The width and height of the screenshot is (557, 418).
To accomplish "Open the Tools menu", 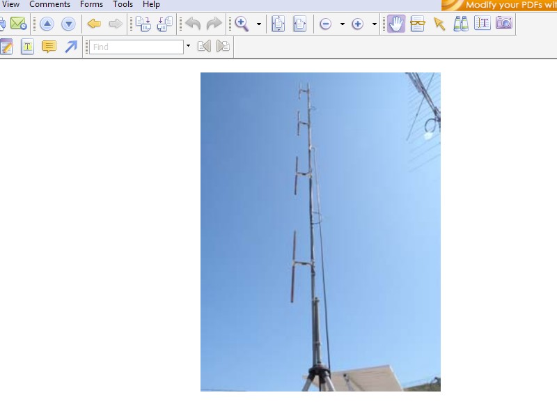I will [x=123, y=4].
